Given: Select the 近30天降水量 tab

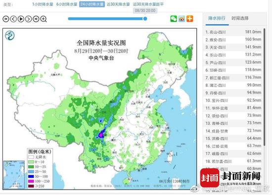Looking at the screenshot, I should coord(118,4).
